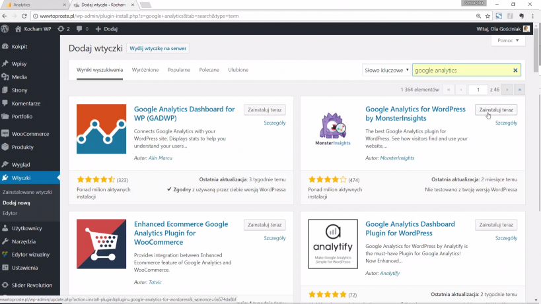
Task: Open author Alin Marcu link
Action: 160,158
